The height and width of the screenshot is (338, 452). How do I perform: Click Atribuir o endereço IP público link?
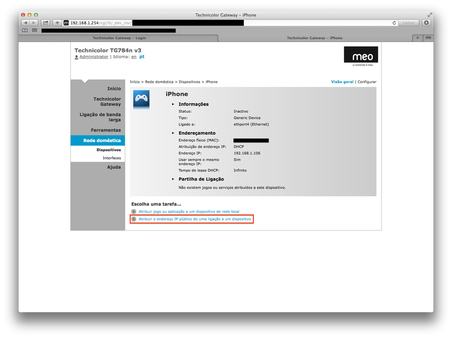click(195, 219)
